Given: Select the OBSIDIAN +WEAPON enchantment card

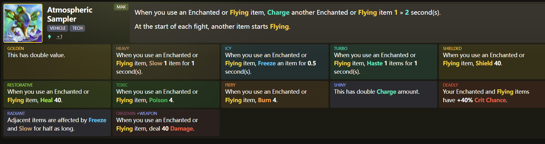Looking at the screenshot, I should [x=166, y=123].
